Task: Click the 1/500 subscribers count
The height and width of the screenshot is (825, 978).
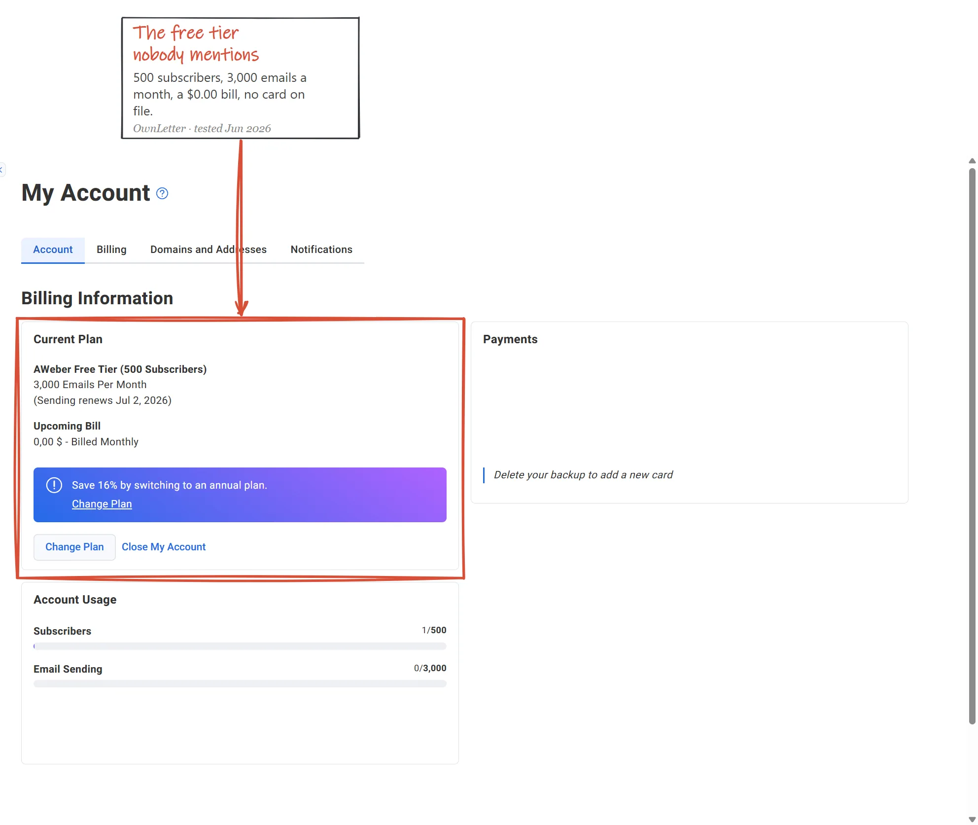Action: 434,630
